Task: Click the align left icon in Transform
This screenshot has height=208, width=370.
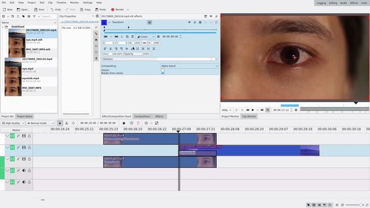Action: [x=105, y=49]
